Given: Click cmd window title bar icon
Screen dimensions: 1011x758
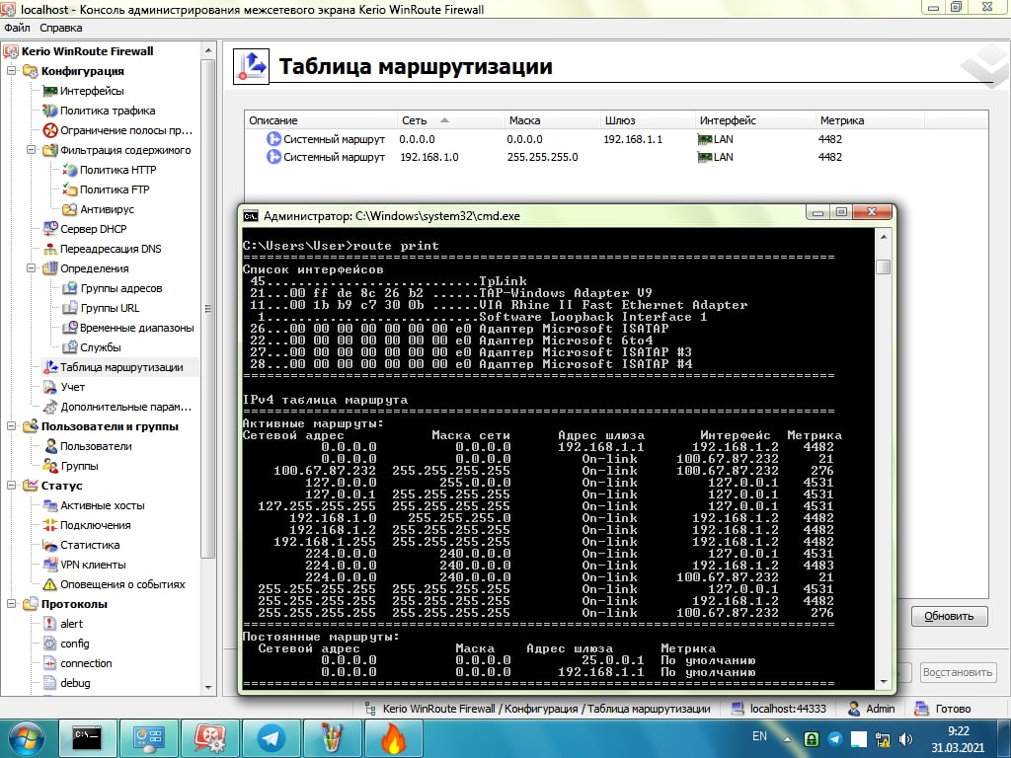Looking at the screenshot, I should (x=251, y=216).
